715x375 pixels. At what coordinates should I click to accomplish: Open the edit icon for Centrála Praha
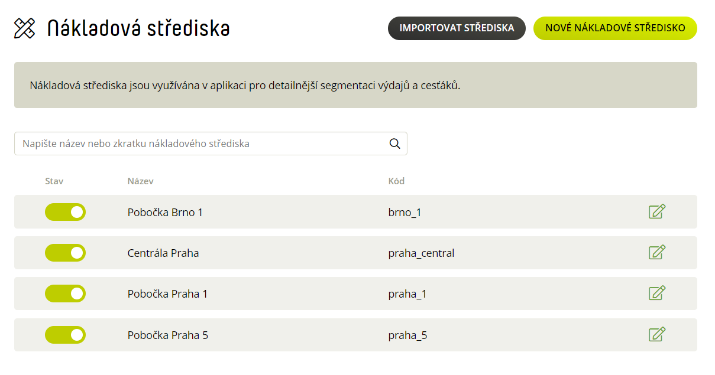pos(657,252)
